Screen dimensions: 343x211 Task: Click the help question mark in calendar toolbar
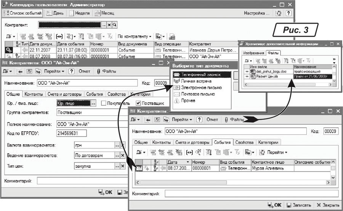pos(288,13)
